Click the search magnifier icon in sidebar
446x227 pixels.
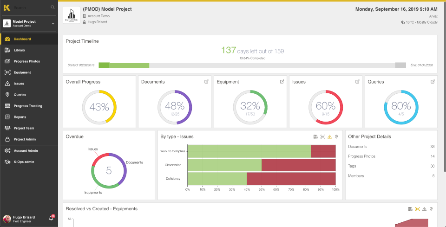pyautogui.click(x=52, y=8)
